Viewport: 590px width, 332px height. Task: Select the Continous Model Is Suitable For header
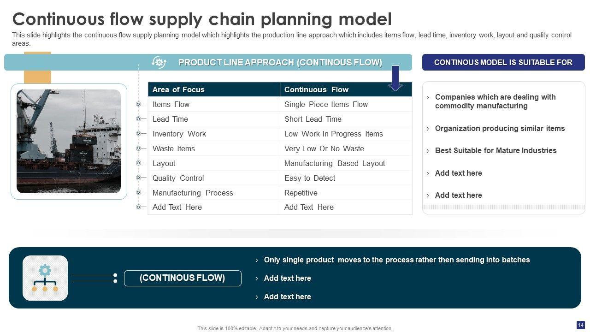pos(503,62)
